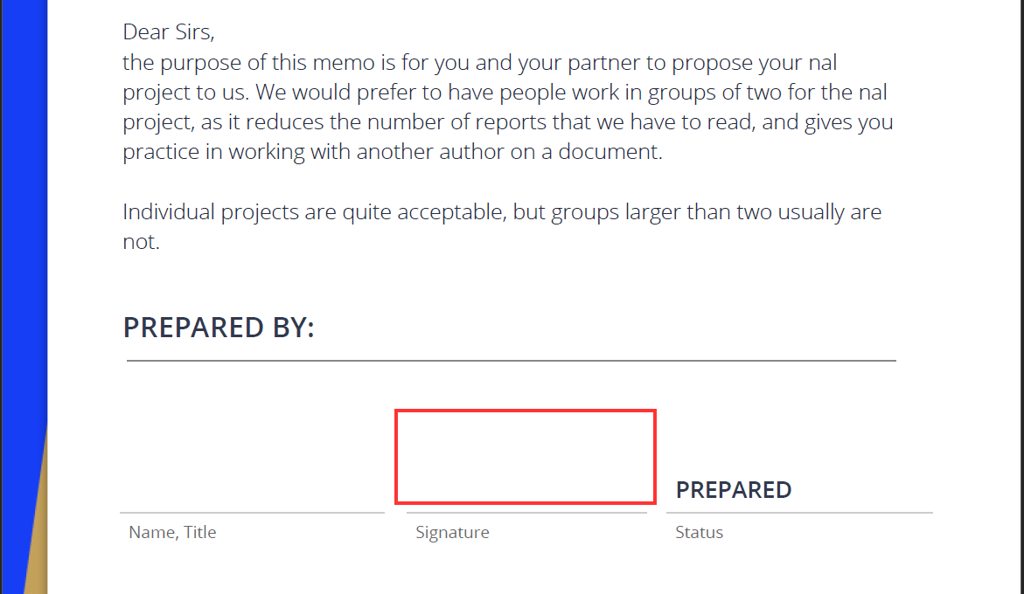Click the Signature label
The height and width of the screenshot is (594, 1024).
coord(452,533)
